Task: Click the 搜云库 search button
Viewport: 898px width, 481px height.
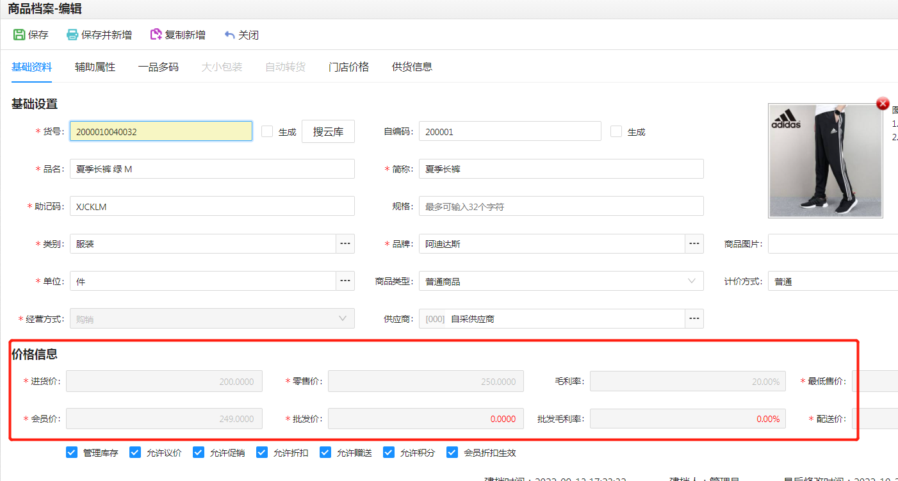Action: pos(327,131)
